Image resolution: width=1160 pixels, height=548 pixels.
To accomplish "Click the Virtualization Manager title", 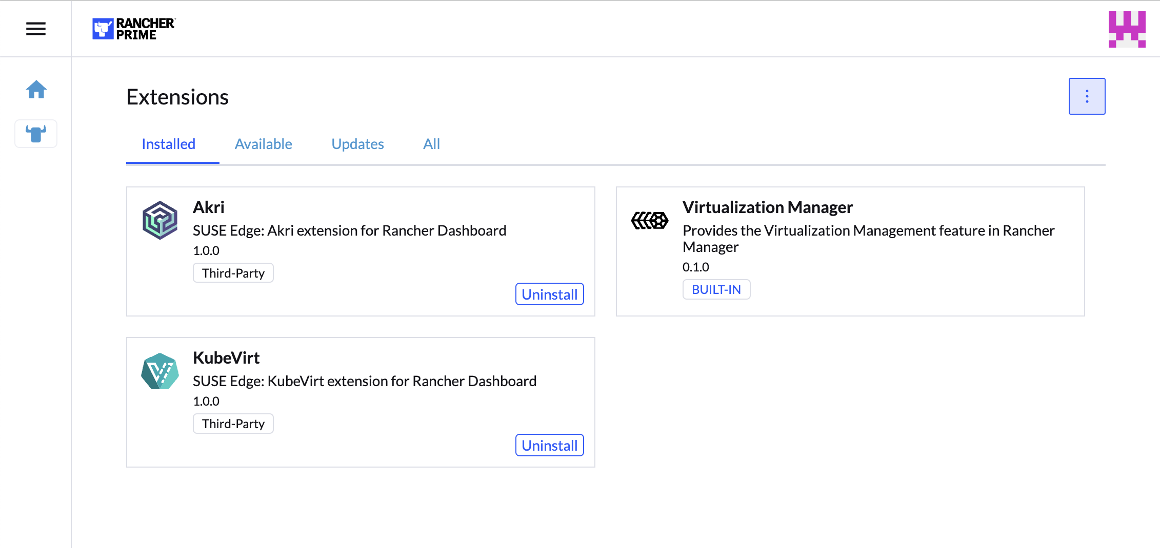I will (767, 207).
